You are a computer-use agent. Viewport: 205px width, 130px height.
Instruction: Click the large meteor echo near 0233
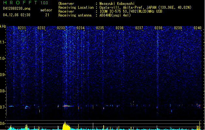click(67, 106)
